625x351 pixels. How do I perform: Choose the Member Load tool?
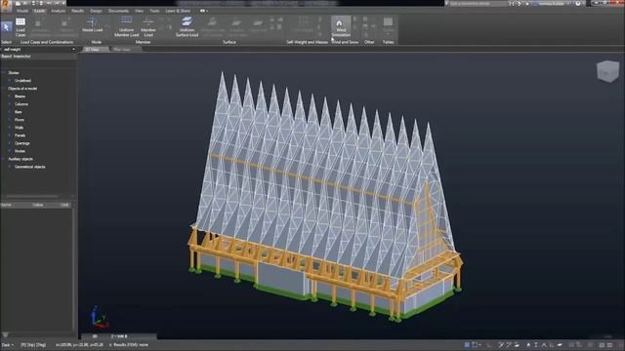(x=148, y=26)
